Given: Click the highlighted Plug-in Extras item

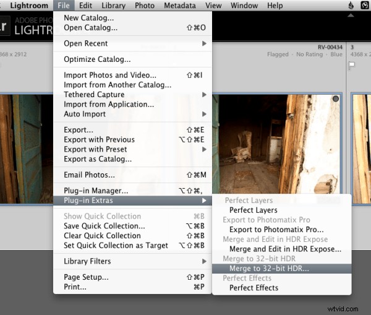Looking at the screenshot, I should click(x=132, y=201).
